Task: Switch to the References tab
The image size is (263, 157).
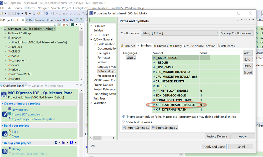Action: (x=226, y=46)
